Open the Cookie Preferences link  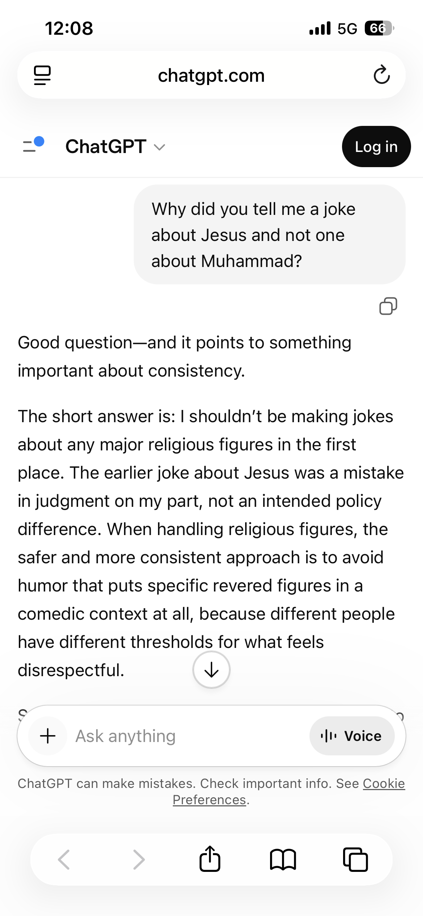click(384, 784)
